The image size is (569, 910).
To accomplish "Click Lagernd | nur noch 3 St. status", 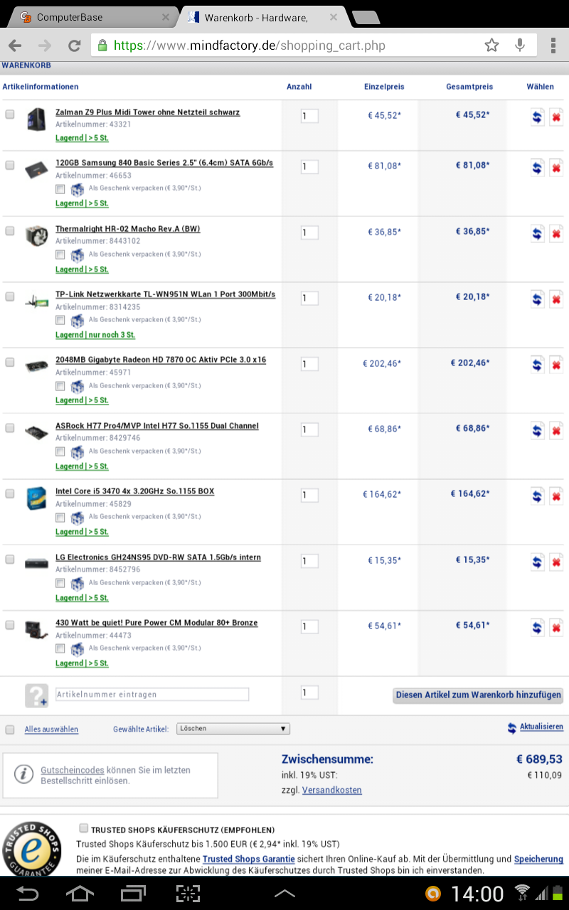I will (95, 335).
